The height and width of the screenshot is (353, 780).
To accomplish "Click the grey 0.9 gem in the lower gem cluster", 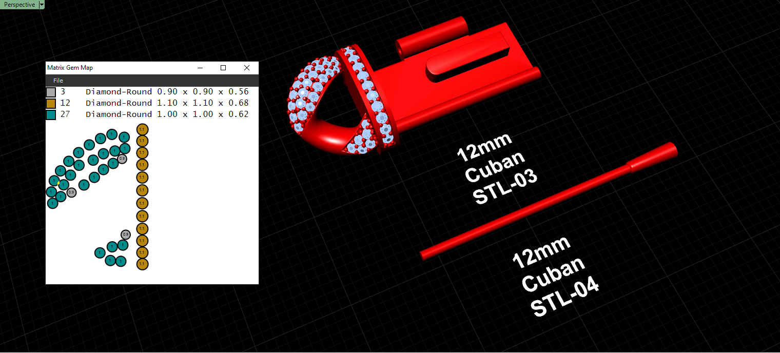I will (x=126, y=234).
